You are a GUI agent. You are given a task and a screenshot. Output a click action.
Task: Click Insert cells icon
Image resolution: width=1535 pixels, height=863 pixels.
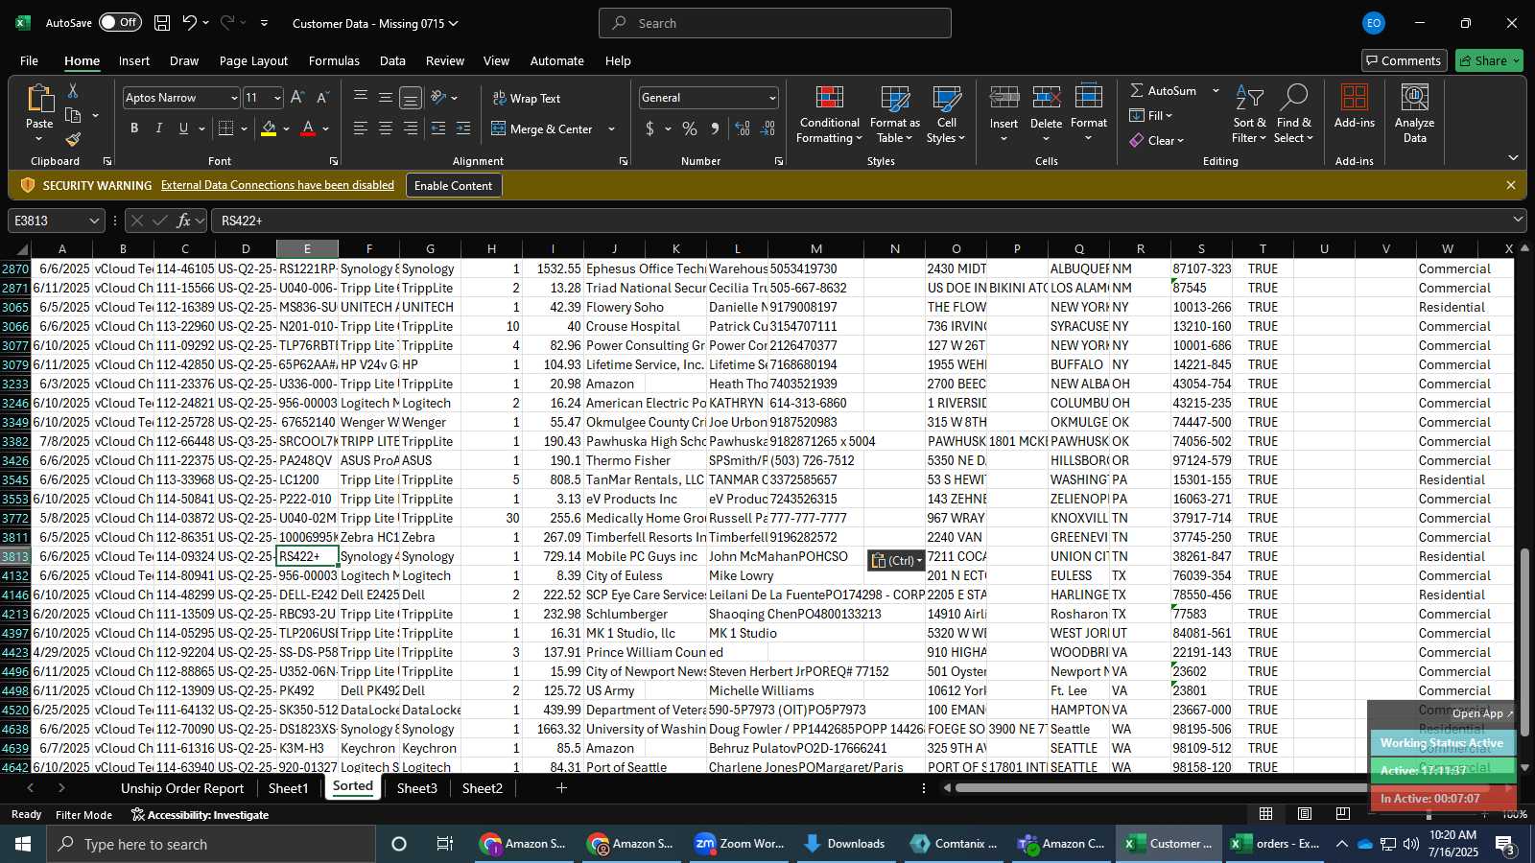click(x=1004, y=98)
